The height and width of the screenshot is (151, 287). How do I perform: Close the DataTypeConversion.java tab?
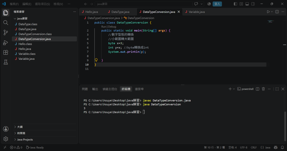(x=179, y=12)
